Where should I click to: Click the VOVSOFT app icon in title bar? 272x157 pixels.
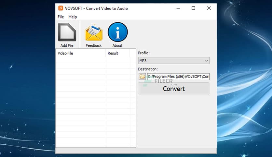61,8
